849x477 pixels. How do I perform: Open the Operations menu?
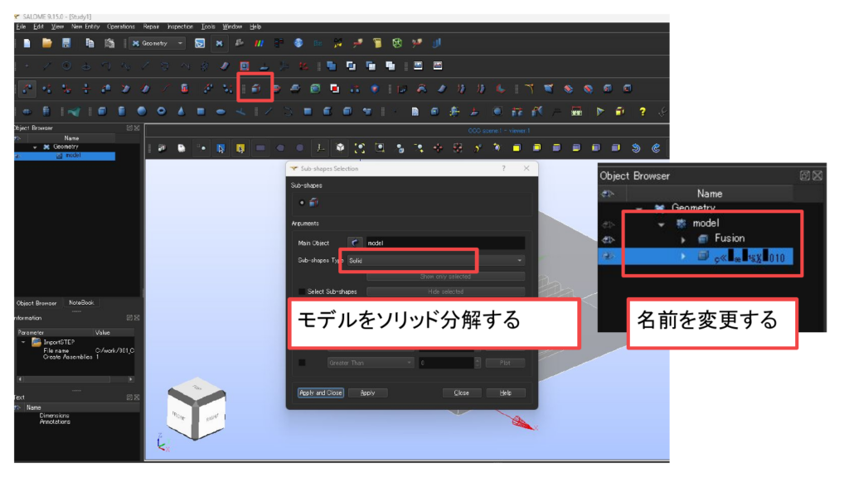point(120,26)
